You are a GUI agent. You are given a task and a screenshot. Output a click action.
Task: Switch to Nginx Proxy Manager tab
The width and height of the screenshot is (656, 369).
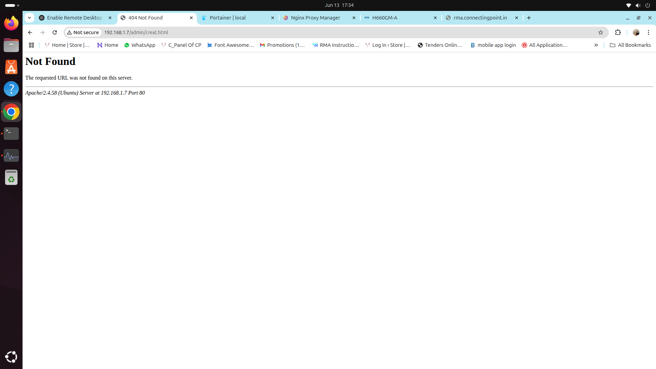coord(315,18)
